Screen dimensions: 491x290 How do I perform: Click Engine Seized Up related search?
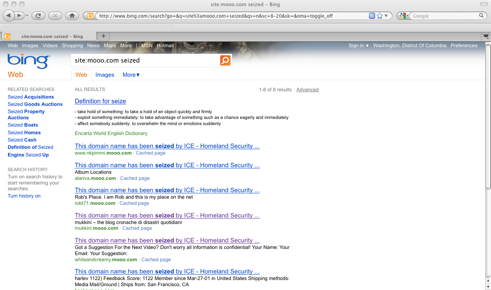click(x=28, y=155)
